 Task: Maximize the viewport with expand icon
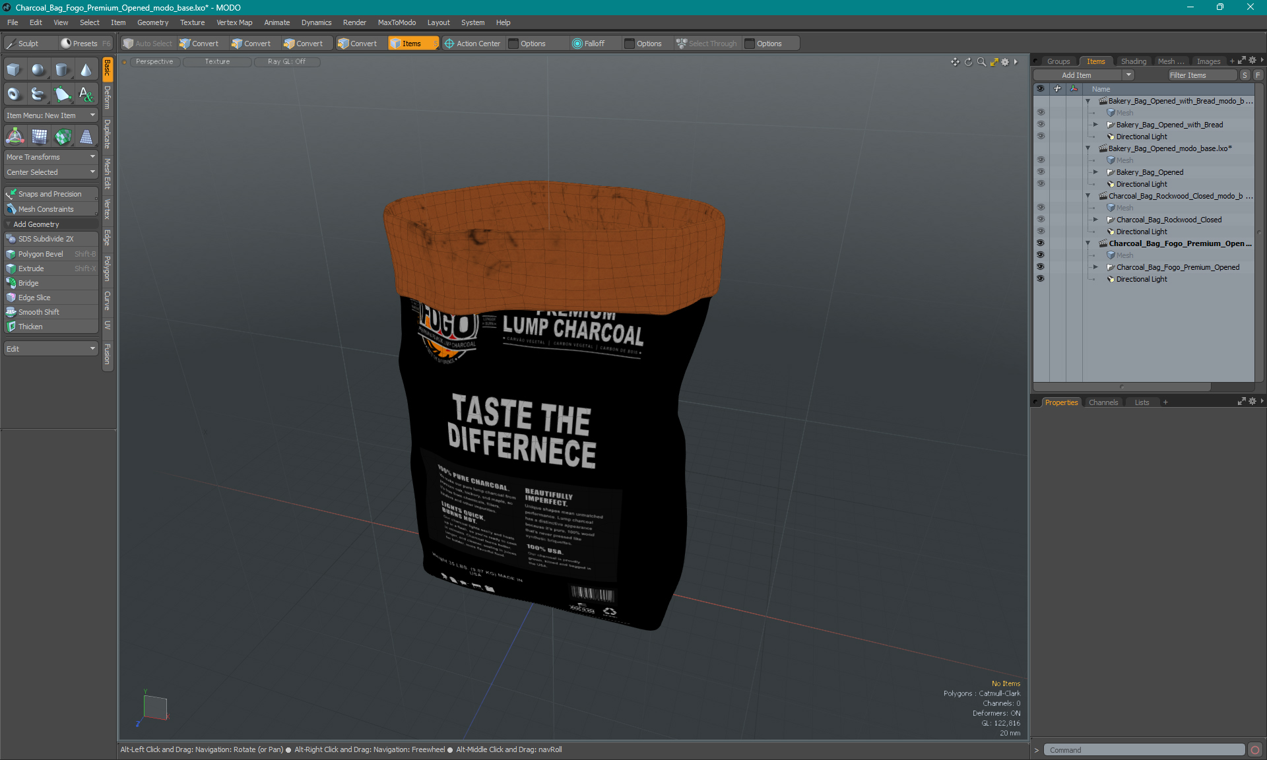(x=994, y=61)
